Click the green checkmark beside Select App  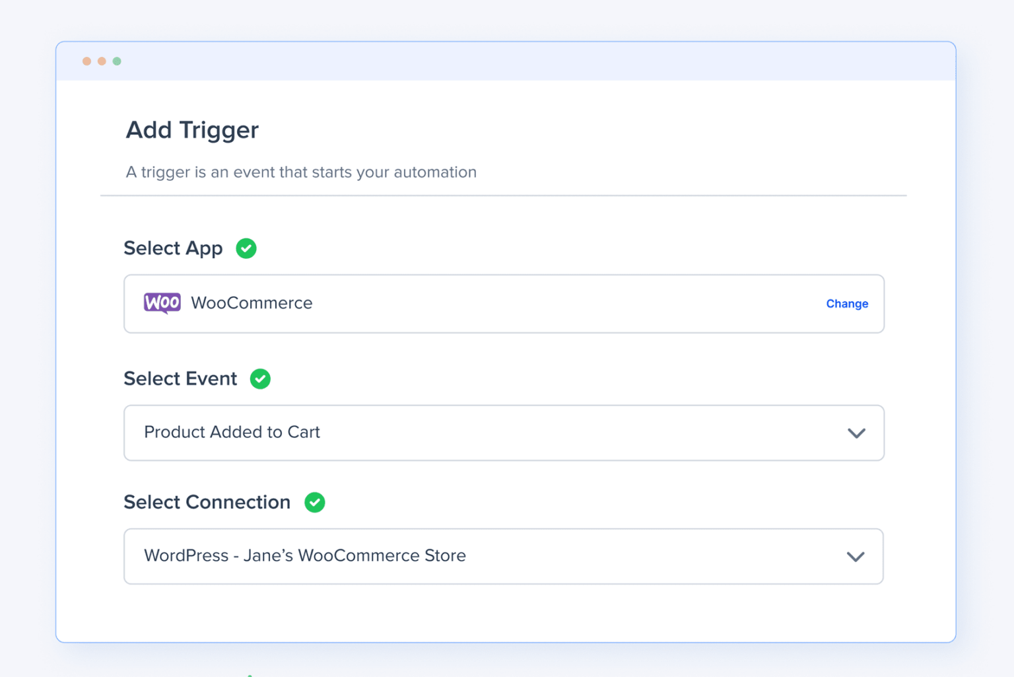(246, 248)
